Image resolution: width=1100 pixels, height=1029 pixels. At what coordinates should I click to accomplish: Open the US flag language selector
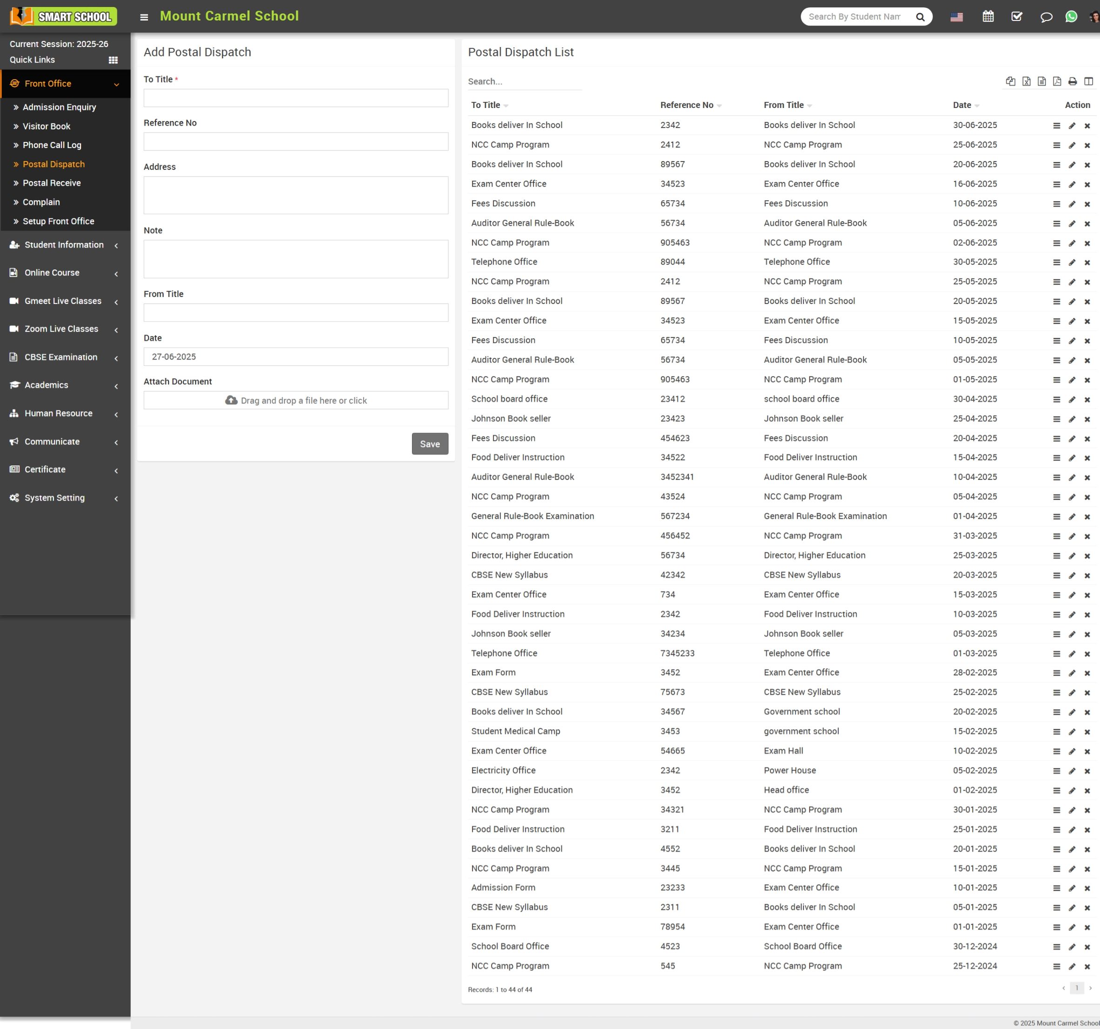956,17
